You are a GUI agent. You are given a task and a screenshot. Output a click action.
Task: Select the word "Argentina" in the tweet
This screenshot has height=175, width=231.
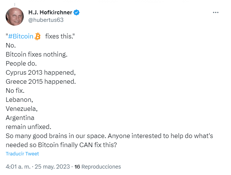point(20,118)
